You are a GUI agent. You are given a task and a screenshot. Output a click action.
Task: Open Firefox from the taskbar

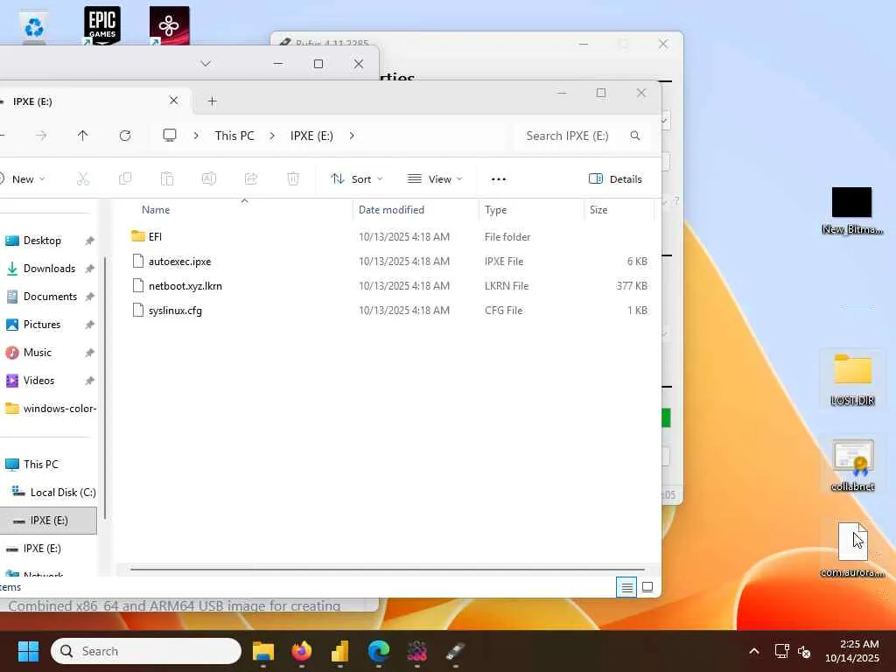[x=302, y=651]
